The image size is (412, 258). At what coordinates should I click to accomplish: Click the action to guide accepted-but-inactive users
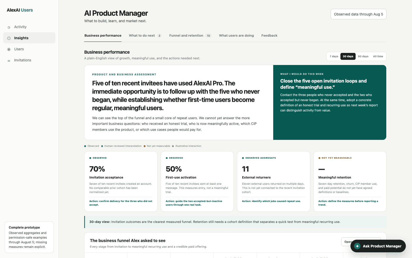pyautogui.click(x=194, y=203)
